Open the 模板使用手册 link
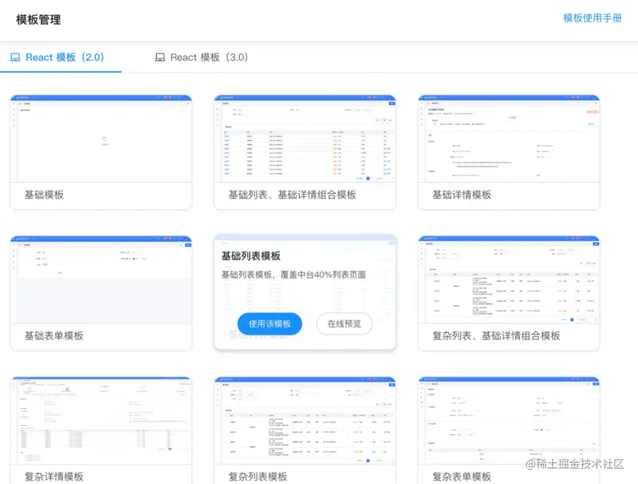Image resolution: width=638 pixels, height=484 pixels. pos(592,18)
